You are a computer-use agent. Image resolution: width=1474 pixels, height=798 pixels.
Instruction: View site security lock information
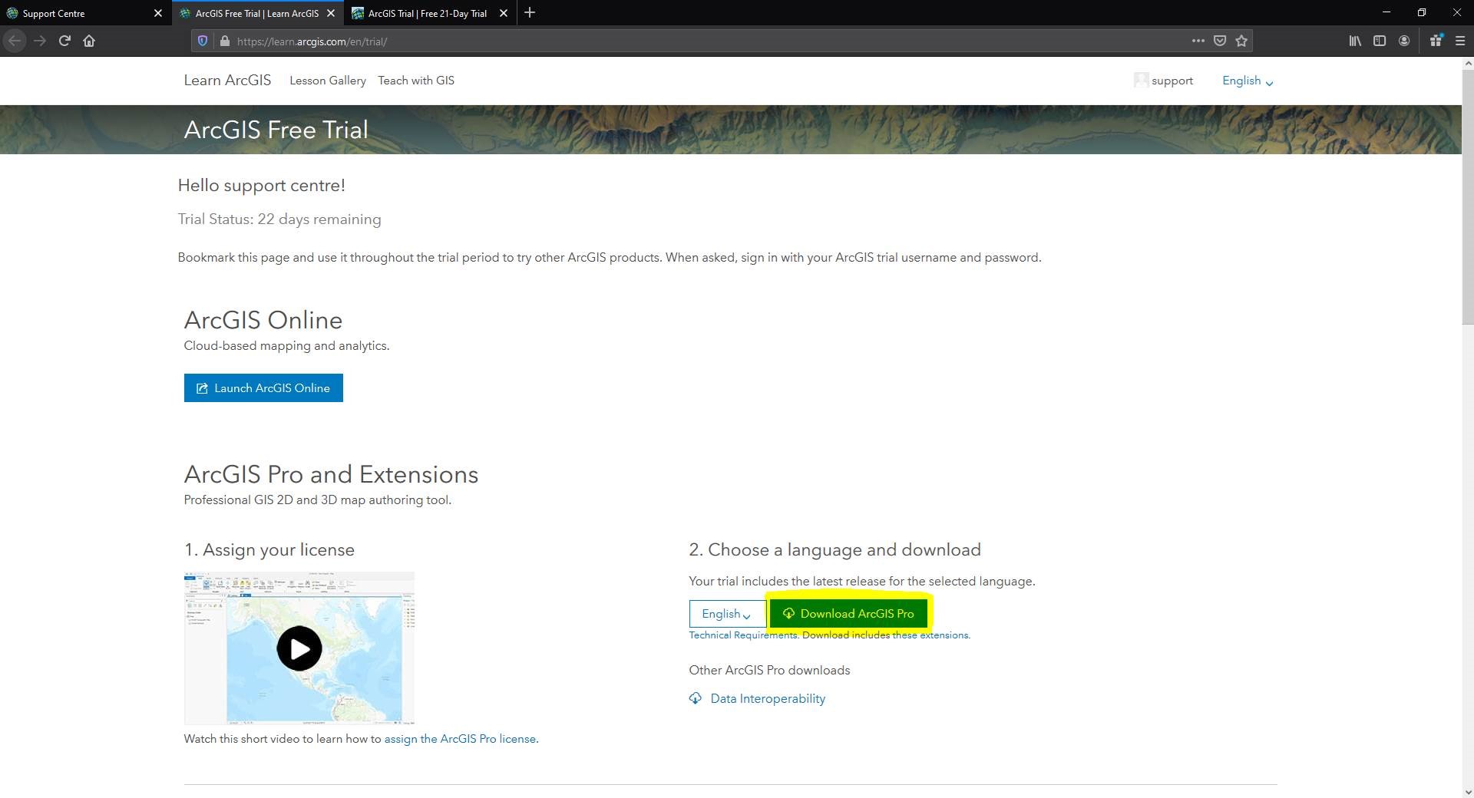tap(224, 41)
